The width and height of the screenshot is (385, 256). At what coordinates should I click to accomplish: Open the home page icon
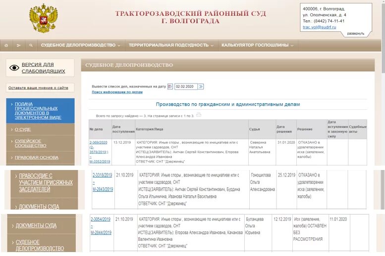click(x=6, y=45)
